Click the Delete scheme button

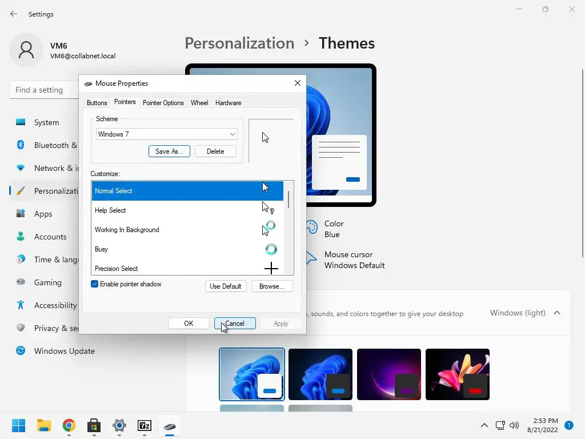215,151
